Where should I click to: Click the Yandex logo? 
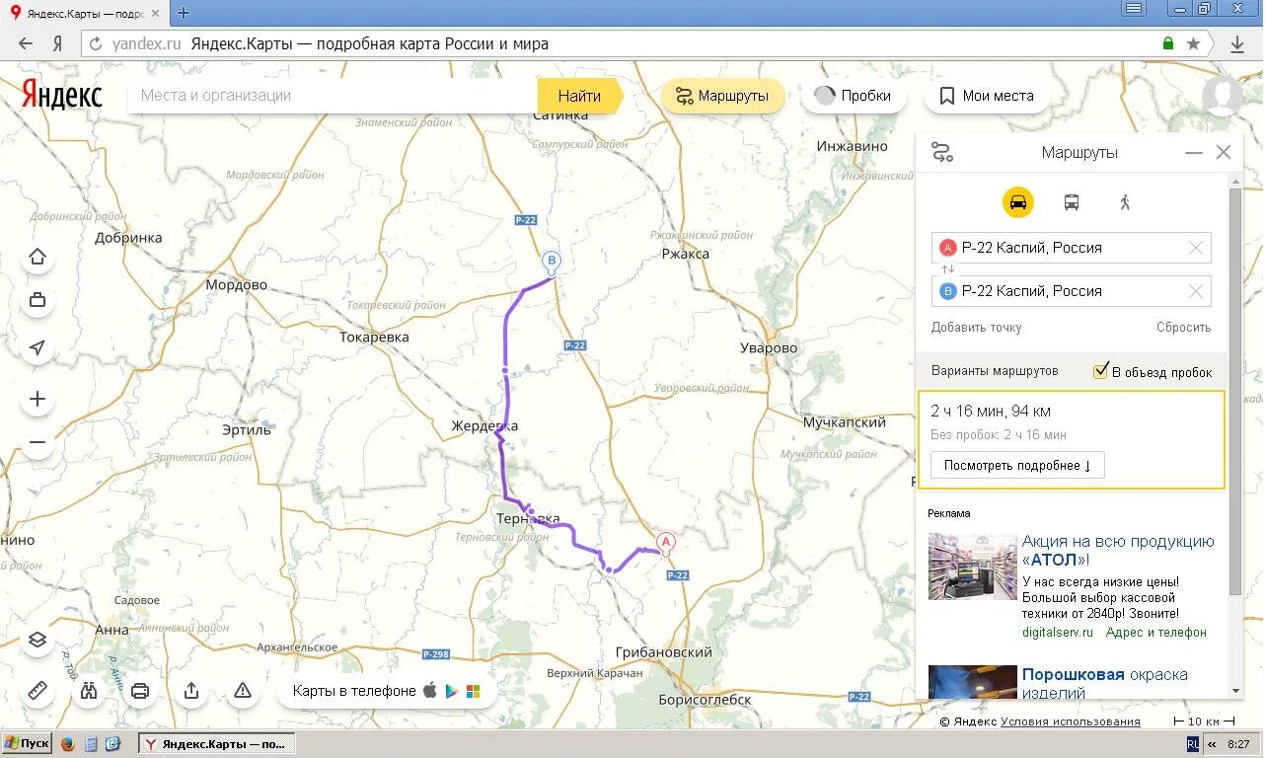pyautogui.click(x=61, y=95)
